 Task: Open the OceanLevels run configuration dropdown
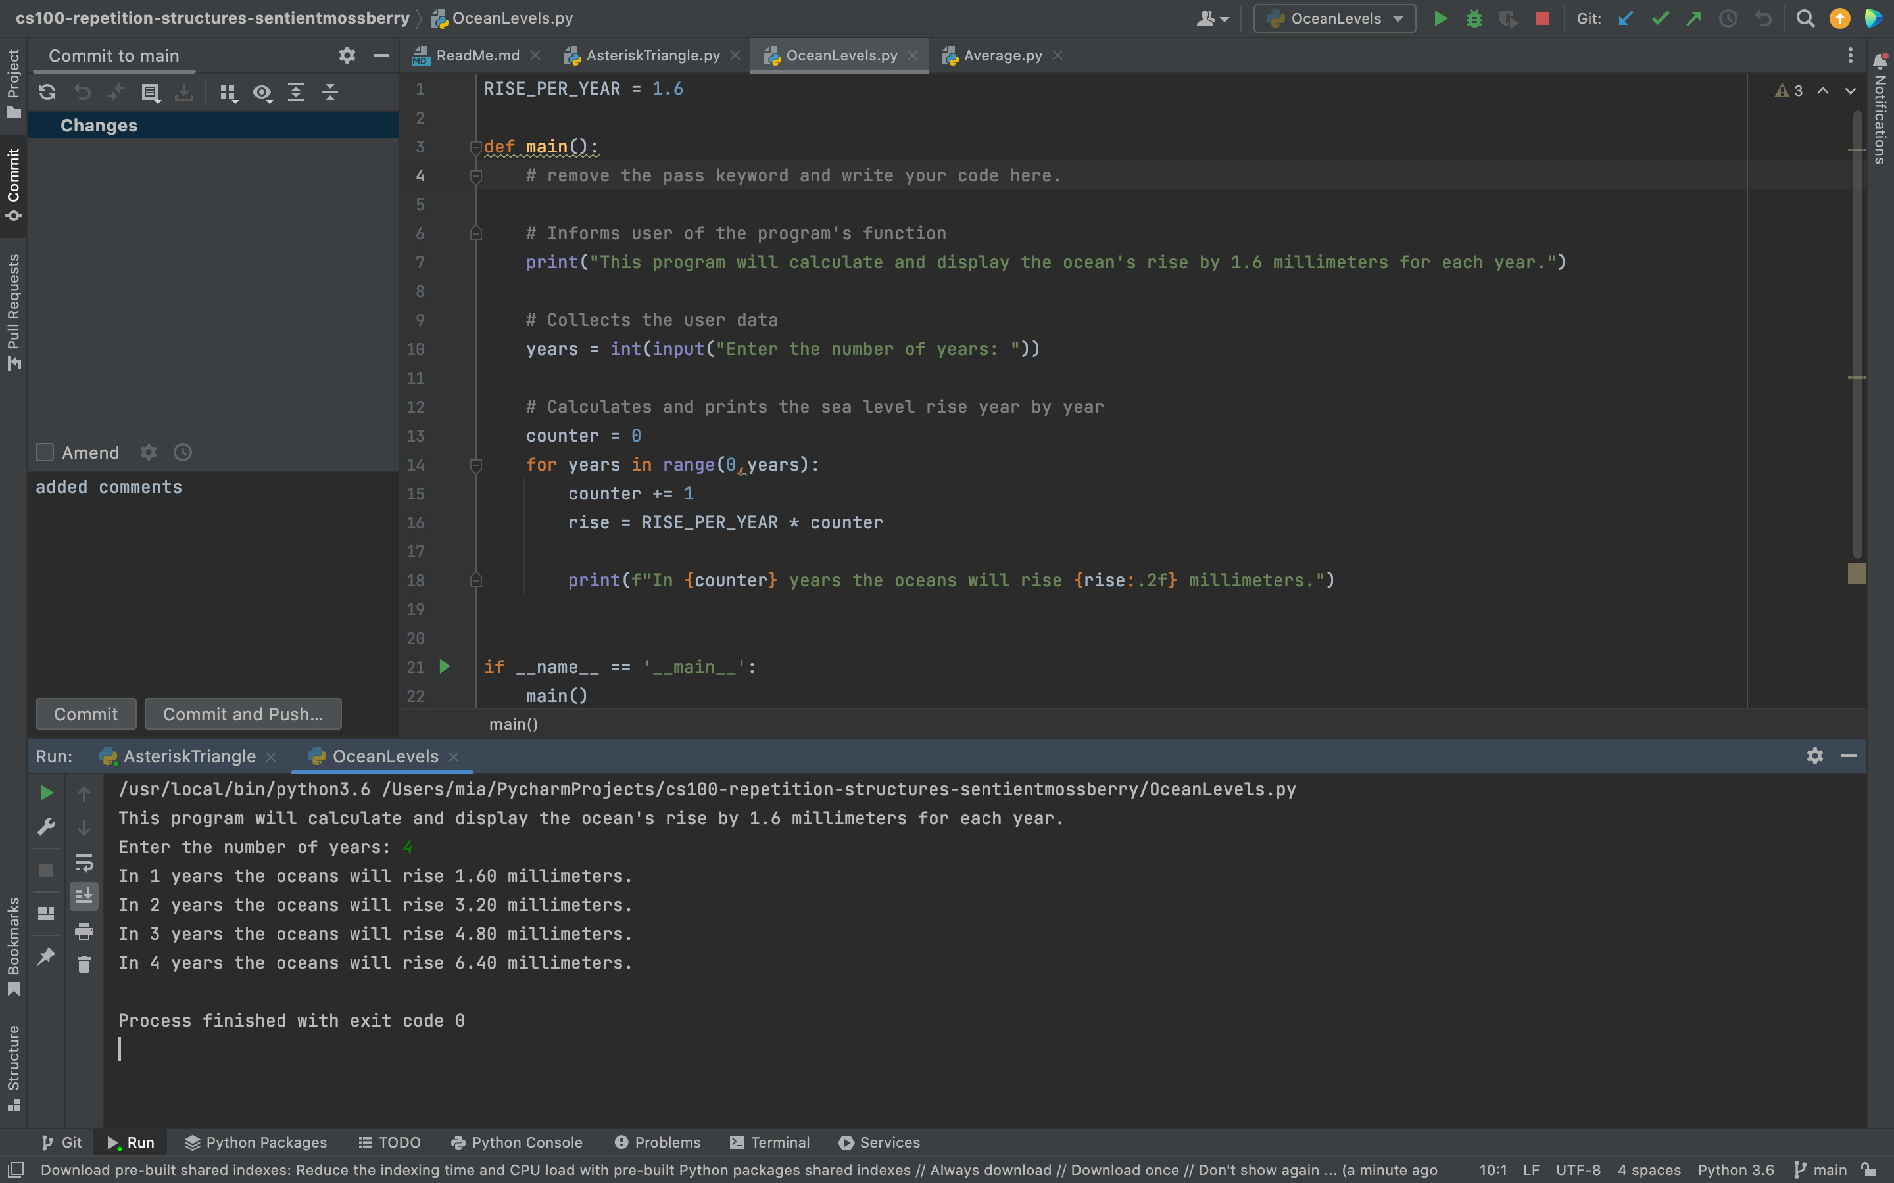[1334, 19]
